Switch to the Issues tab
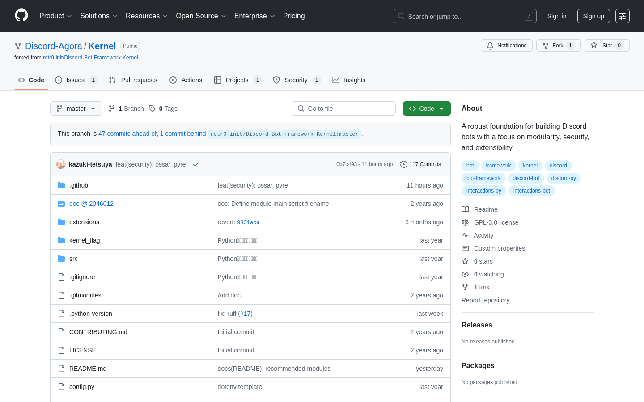 coord(76,80)
